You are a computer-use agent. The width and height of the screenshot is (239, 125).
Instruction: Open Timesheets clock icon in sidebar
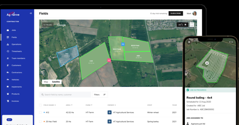(8, 51)
